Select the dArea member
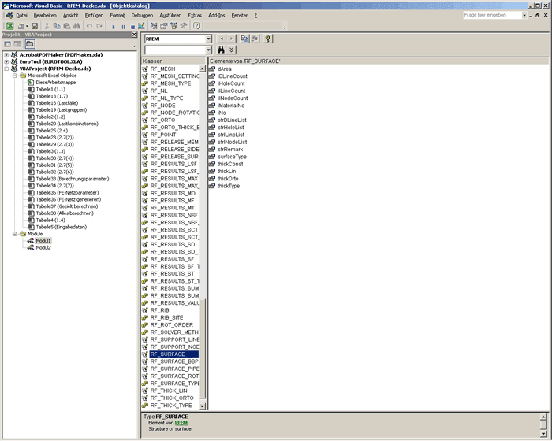The width and height of the screenshot is (552, 441). (224, 69)
